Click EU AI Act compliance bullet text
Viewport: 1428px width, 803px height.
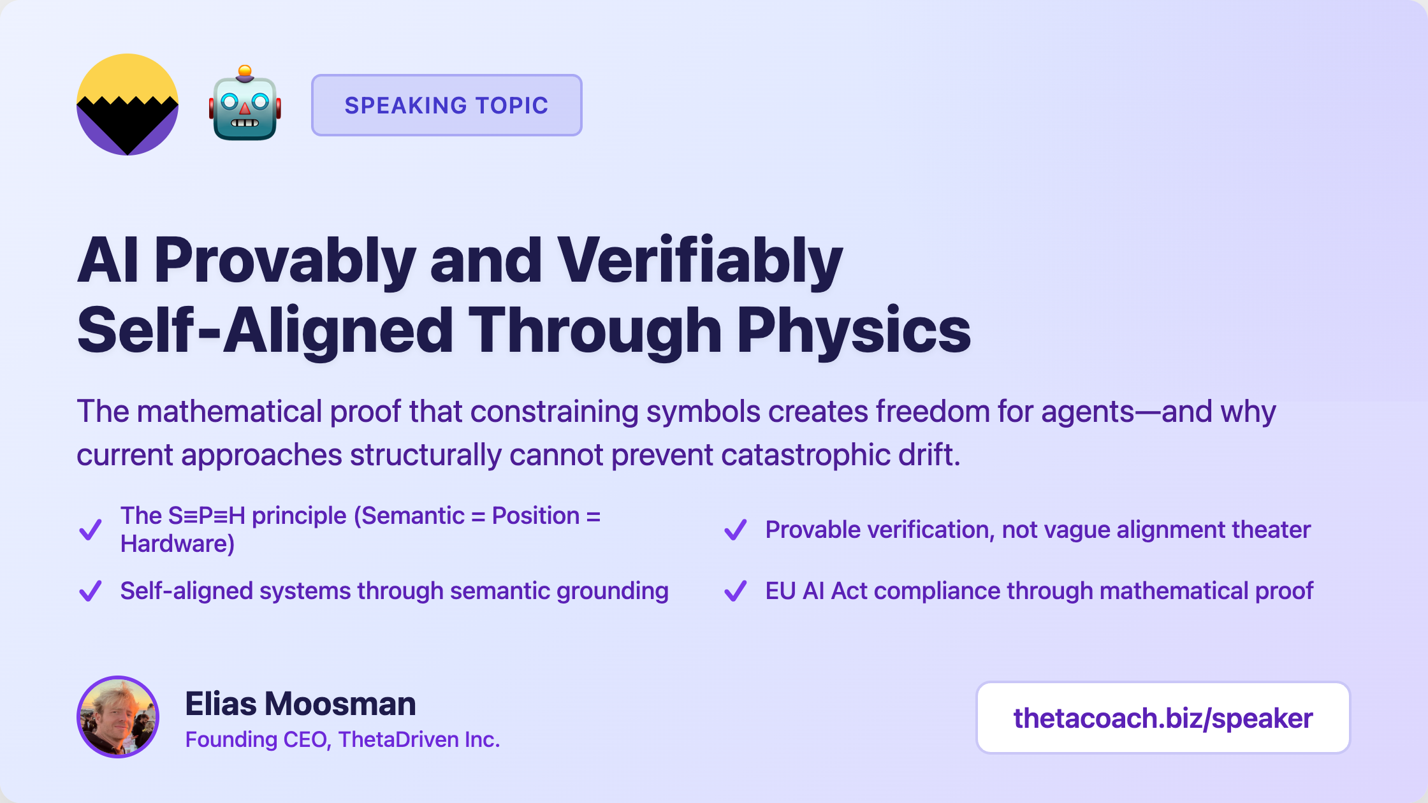pos(1039,591)
